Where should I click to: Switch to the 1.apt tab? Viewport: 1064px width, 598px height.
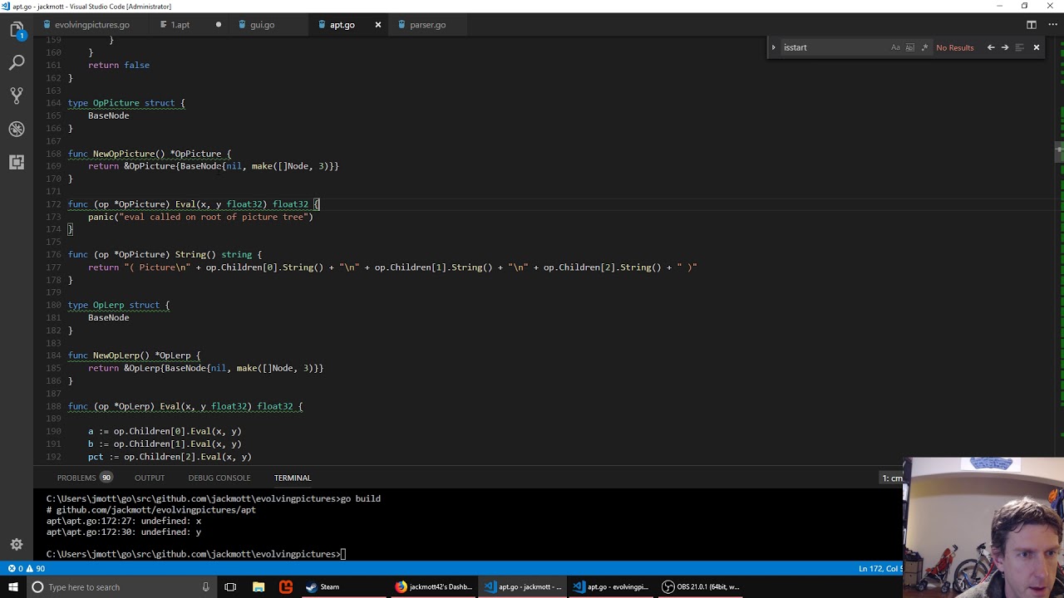click(x=180, y=25)
